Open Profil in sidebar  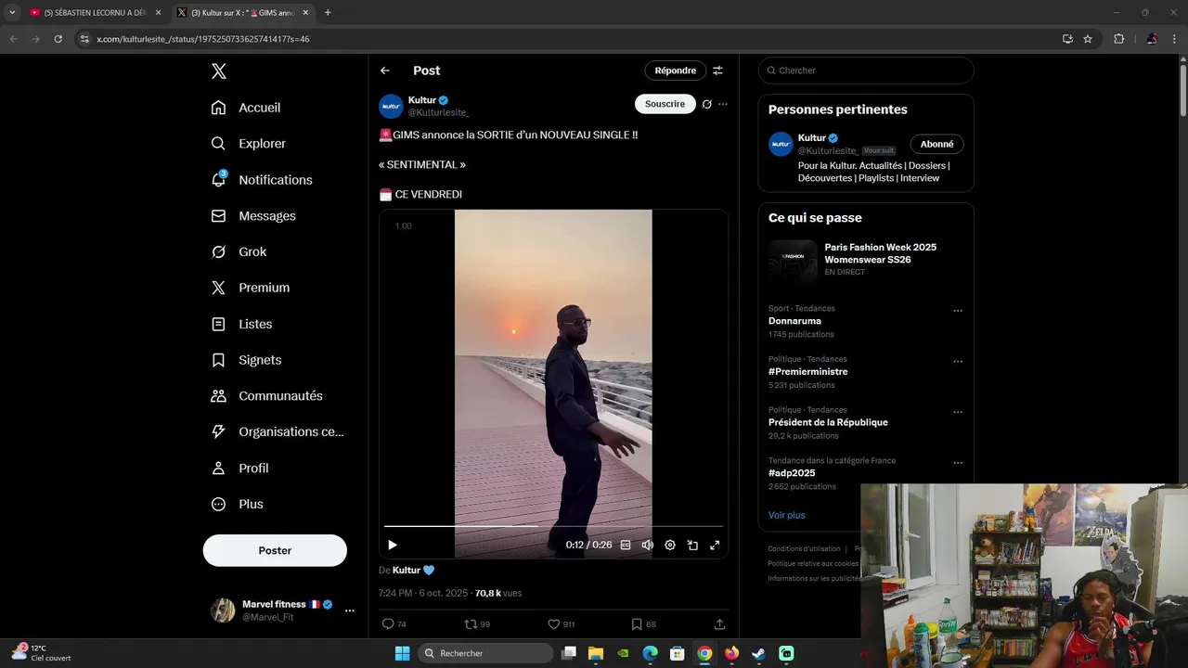[239, 469]
